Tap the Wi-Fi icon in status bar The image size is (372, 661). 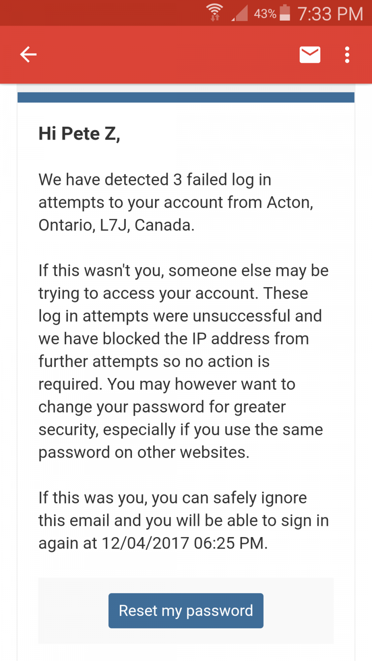[215, 12]
